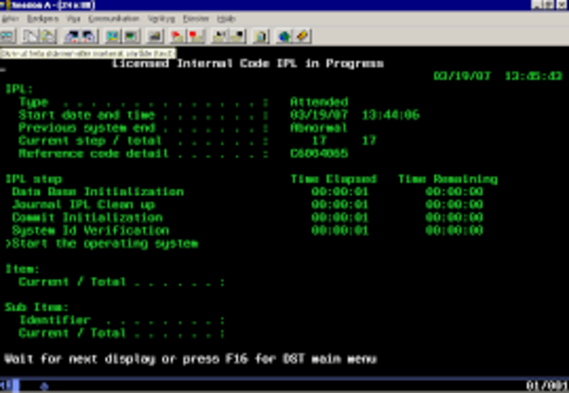Click the 'Start date and time' label
The height and width of the screenshot is (393, 569).
click(x=87, y=115)
